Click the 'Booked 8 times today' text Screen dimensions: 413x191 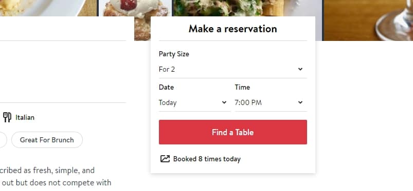pyautogui.click(x=207, y=159)
